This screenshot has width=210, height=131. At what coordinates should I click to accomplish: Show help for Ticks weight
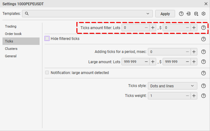pyautogui.click(x=204, y=96)
